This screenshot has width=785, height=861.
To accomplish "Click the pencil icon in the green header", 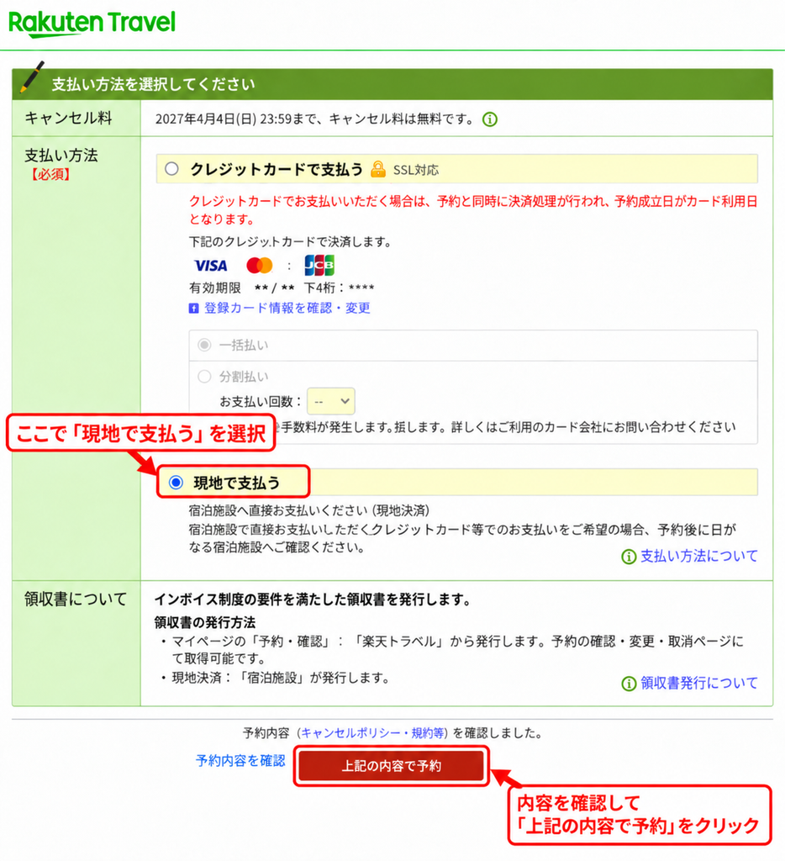I will click(x=32, y=77).
